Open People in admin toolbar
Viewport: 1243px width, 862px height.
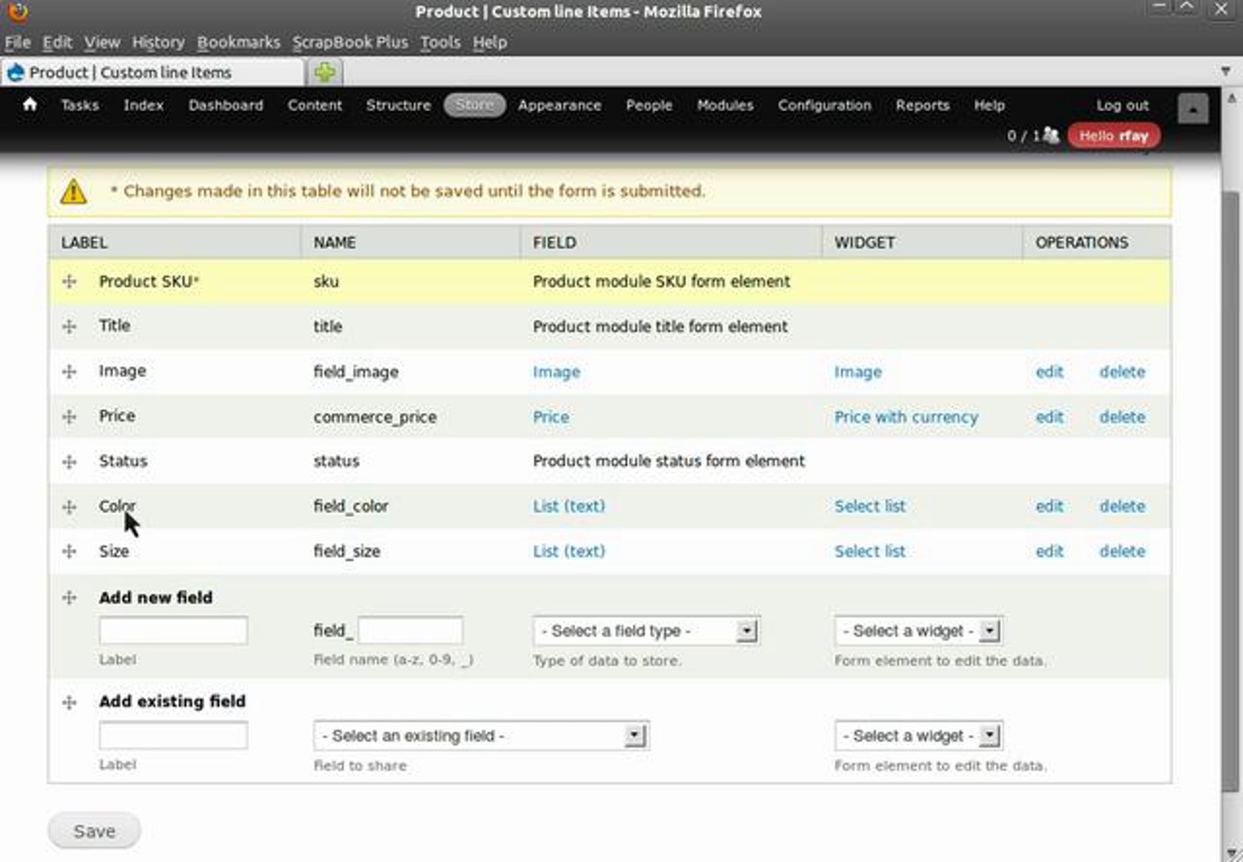click(649, 105)
